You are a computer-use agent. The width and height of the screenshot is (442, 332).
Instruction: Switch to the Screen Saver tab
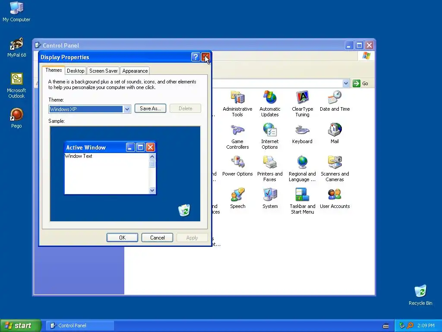point(103,71)
